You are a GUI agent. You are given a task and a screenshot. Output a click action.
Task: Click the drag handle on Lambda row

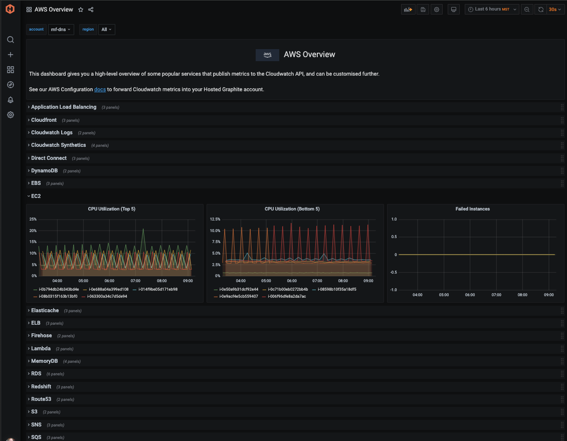(562, 348)
